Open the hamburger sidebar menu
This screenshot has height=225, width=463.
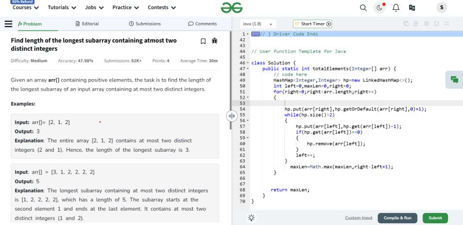(x=9, y=24)
